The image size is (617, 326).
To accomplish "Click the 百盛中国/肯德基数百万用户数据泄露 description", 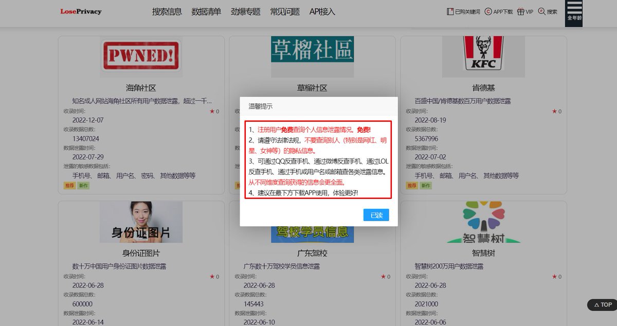I will click(x=463, y=101).
